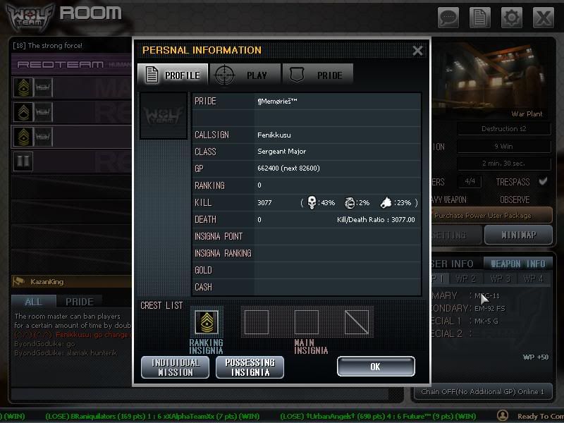
Task: Switch chat to the Pride channel tab
Action: pos(79,302)
